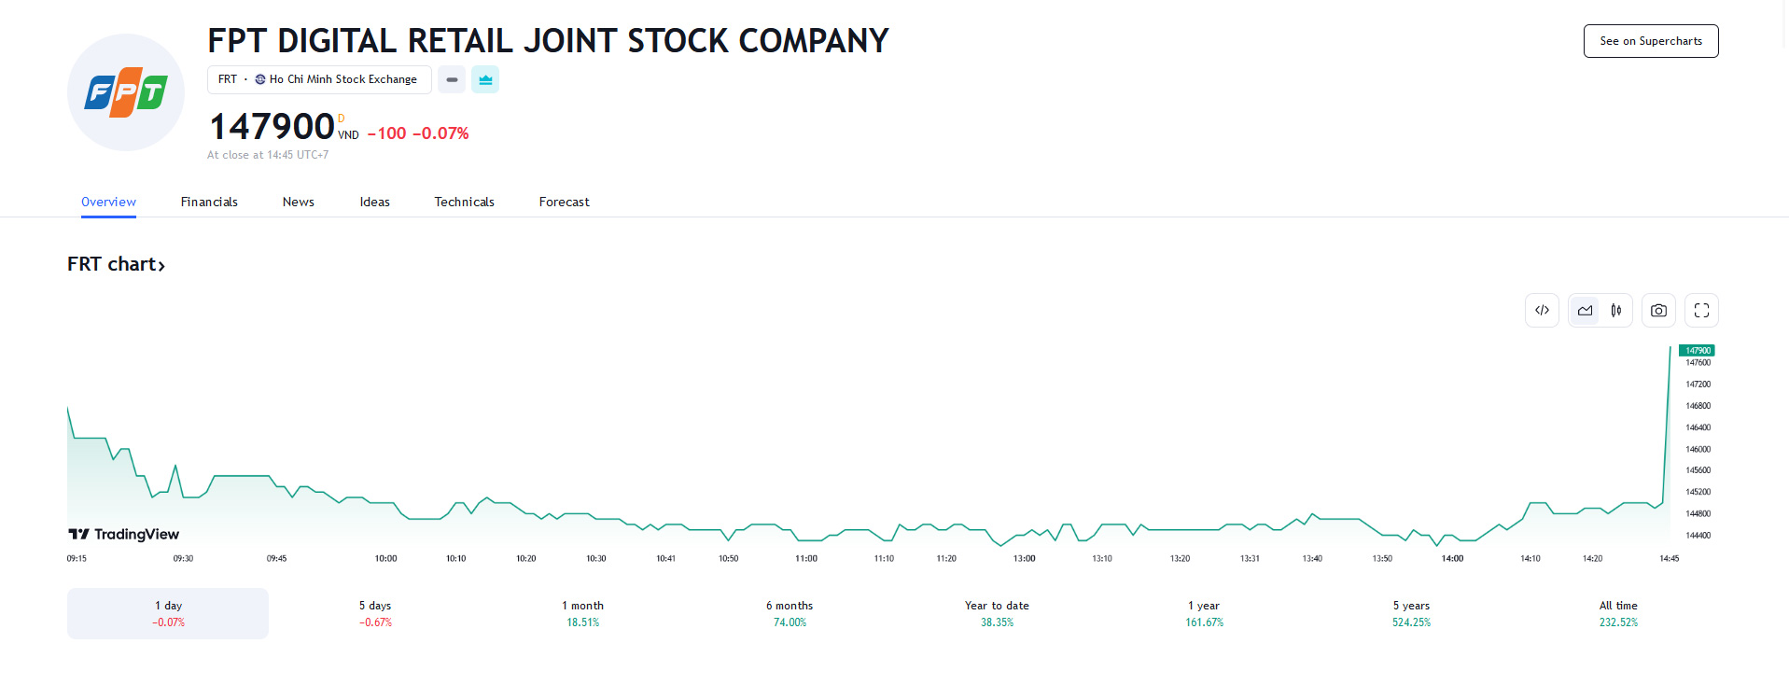Click the embed code icon
The width and height of the screenshot is (1789, 685).
click(x=1542, y=311)
